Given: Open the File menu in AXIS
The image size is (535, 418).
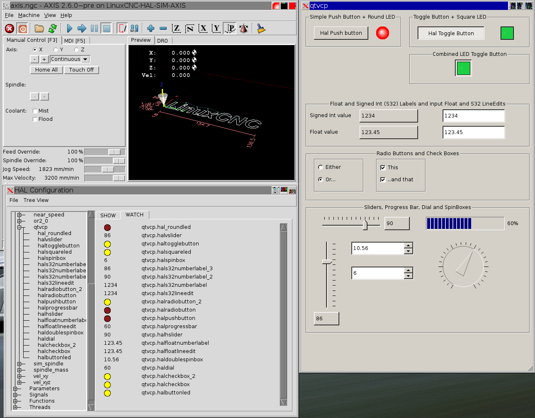Looking at the screenshot, I should pyautogui.click(x=9, y=15).
